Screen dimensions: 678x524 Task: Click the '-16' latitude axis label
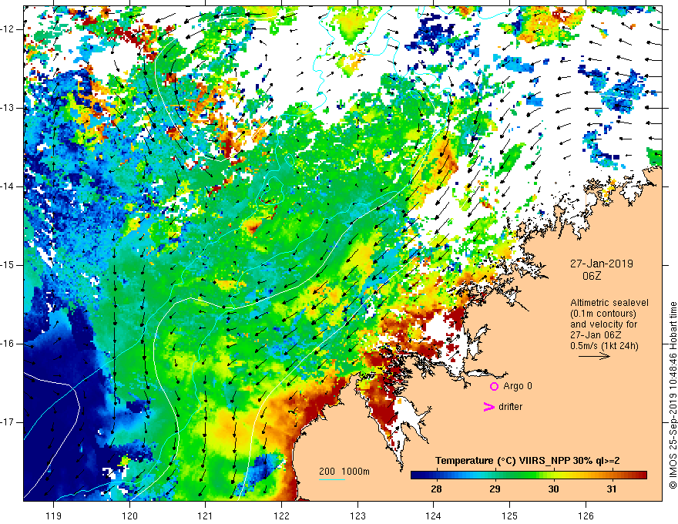click(8, 344)
